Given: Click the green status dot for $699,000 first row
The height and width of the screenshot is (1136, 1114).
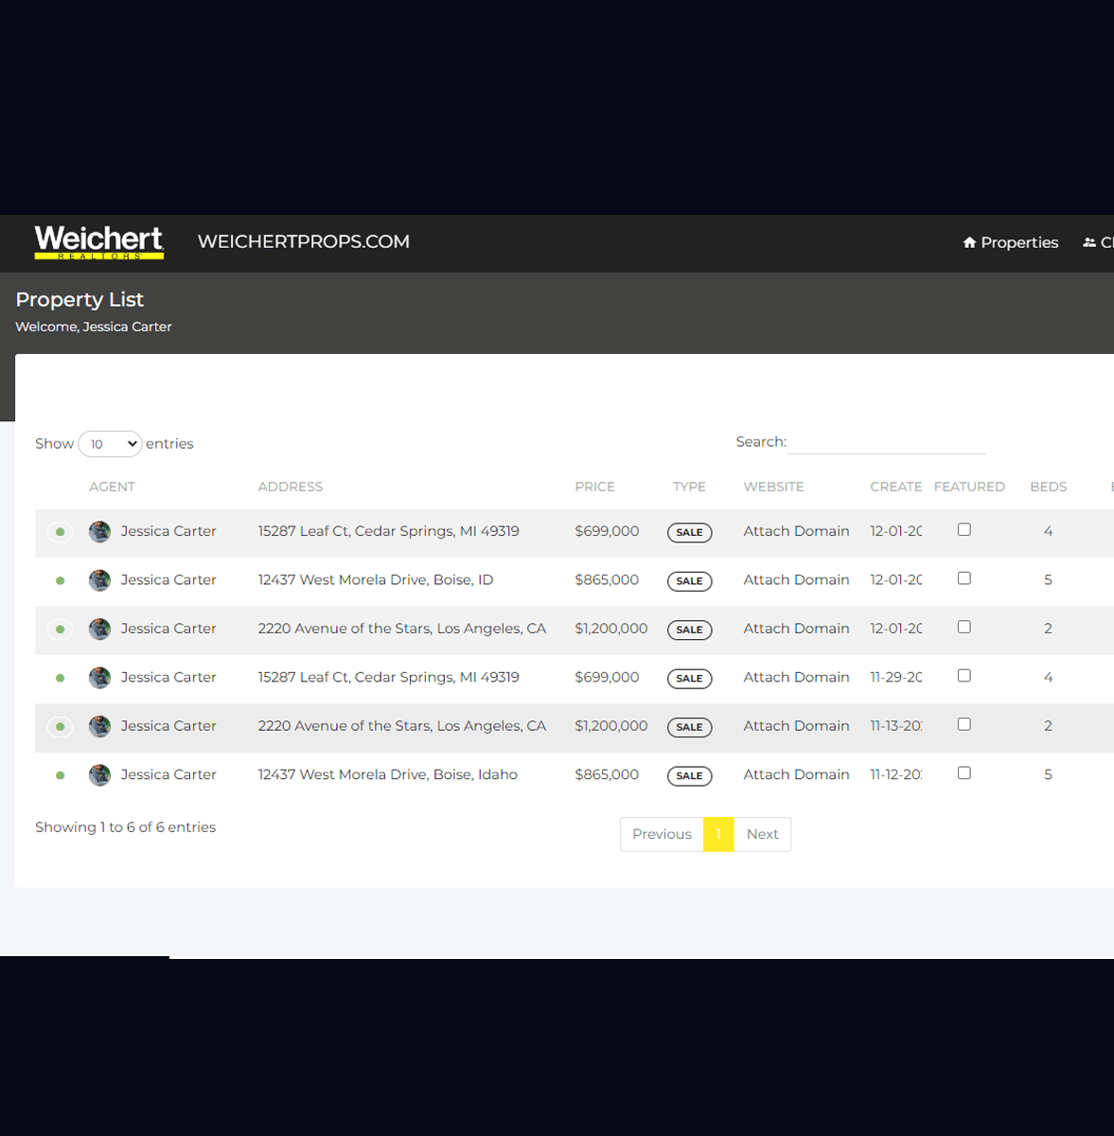Looking at the screenshot, I should (x=61, y=532).
